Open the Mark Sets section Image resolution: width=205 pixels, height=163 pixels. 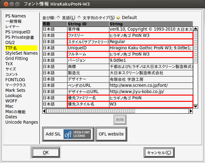pyautogui.click(x=15, y=90)
